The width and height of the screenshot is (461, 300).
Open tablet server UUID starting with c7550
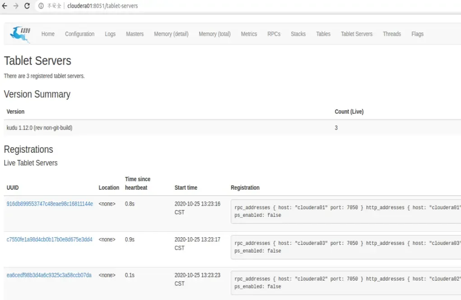click(x=49, y=239)
